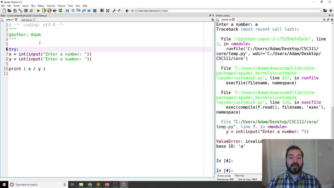Screen dimensions: 334x188
Task: Open the PYTHONPATH manager Python icon
Action: [119, 11]
